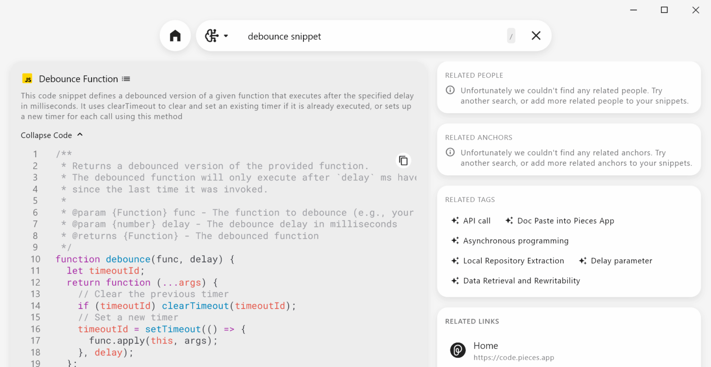Viewport: 711px width, 367px height.
Task: Click the Home icon in the top bar
Action: pos(175,35)
